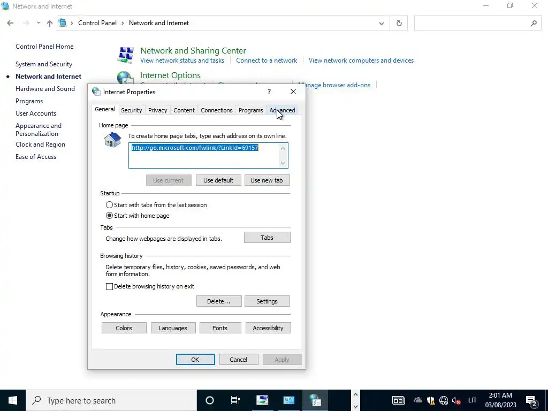
Task: Open Internet Options heading link
Action: (170, 75)
